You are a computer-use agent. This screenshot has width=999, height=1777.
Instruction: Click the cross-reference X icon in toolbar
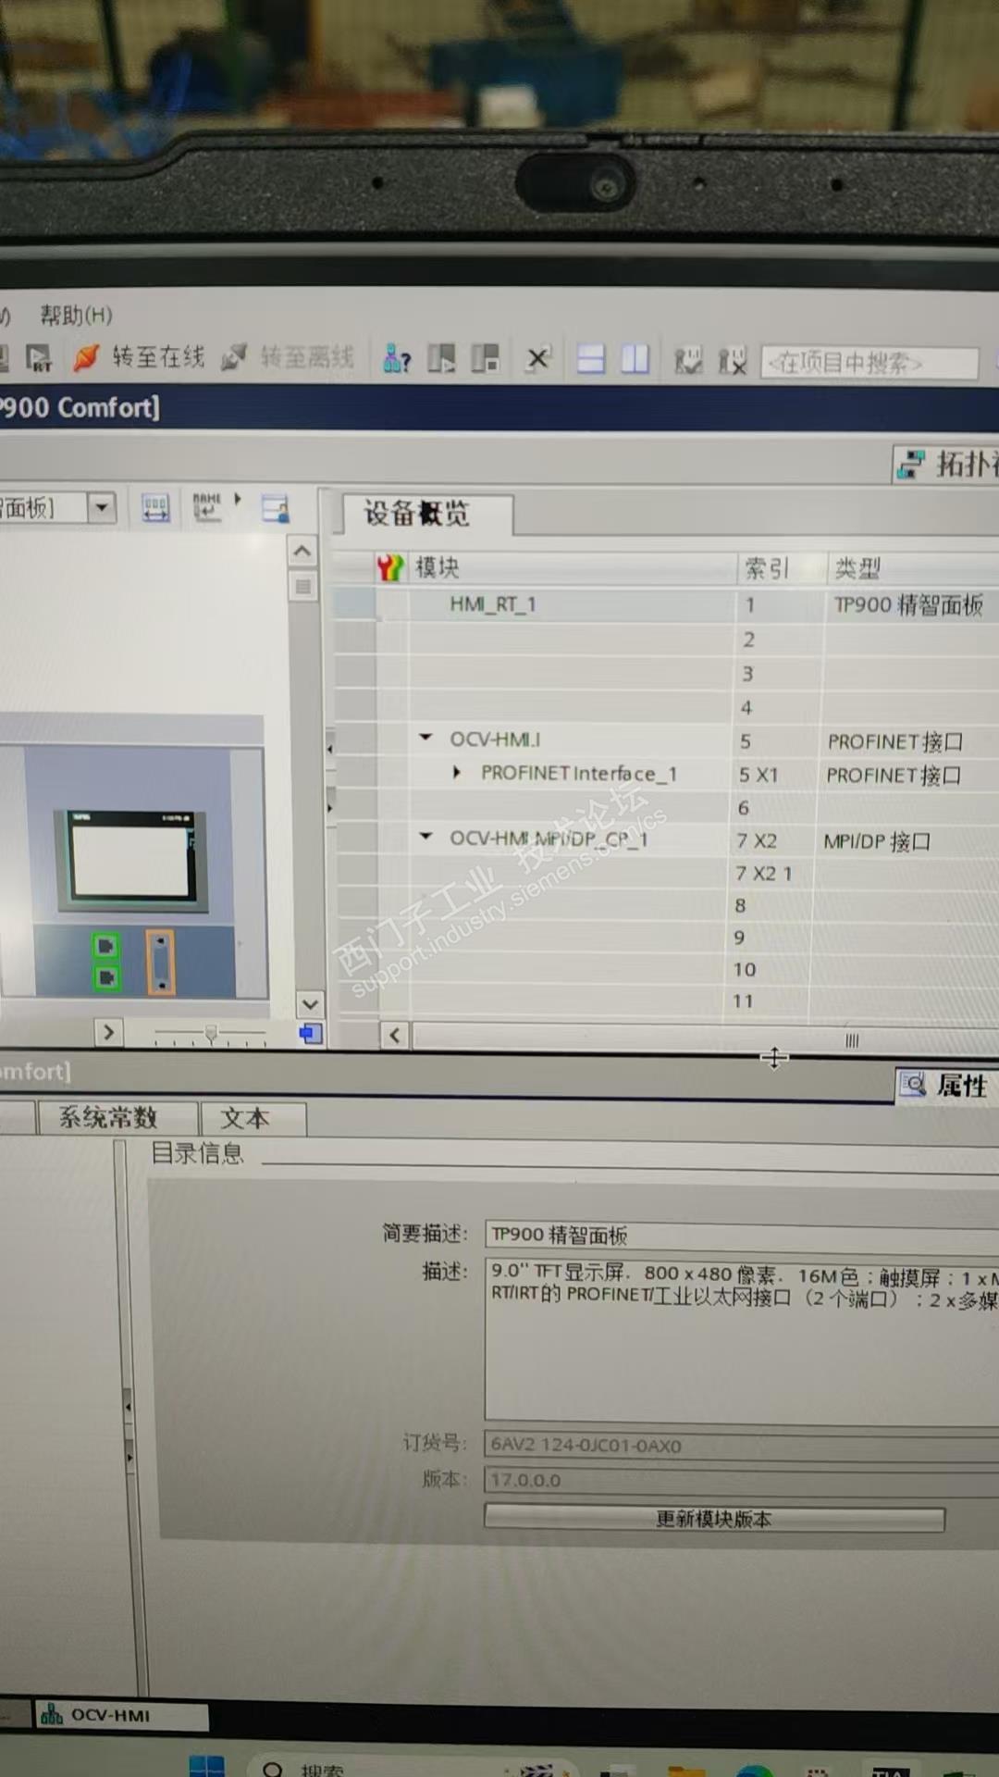(x=537, y=358)
